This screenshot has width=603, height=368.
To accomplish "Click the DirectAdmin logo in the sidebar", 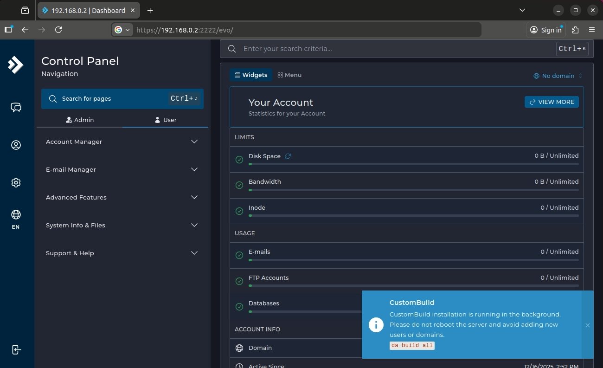I will click(16, 65).
